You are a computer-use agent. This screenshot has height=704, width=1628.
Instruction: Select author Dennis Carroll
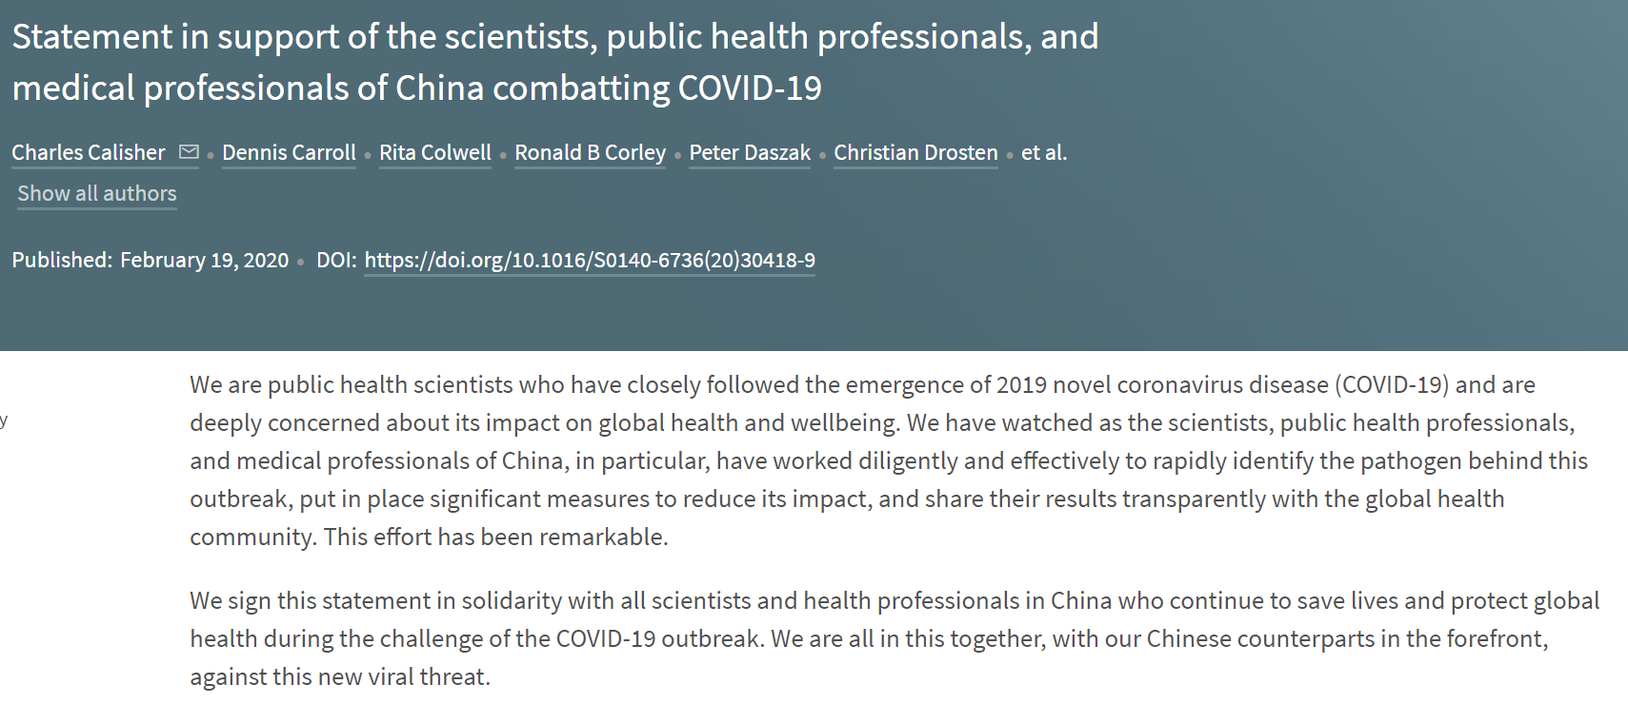tap(289, 152)
